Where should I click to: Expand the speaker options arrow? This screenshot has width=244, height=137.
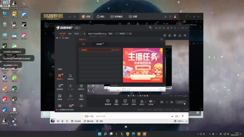click(154, 102)
